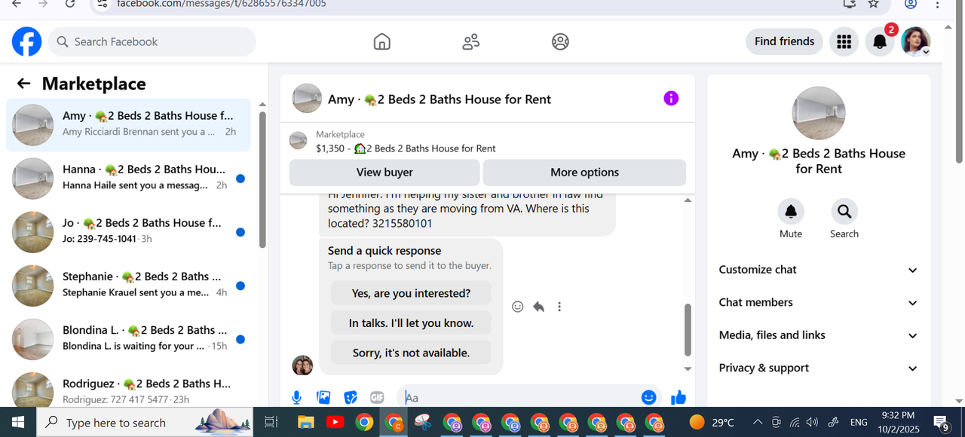This screenshot has width=965, height=437.
Task: Click the browser address bar URL
Action: pyautogui.click(x=222, y=4)
